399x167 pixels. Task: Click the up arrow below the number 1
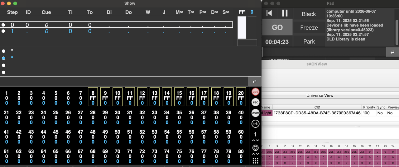[253, 141]
